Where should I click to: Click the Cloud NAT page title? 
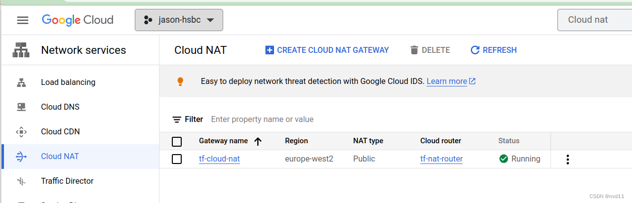200,50
